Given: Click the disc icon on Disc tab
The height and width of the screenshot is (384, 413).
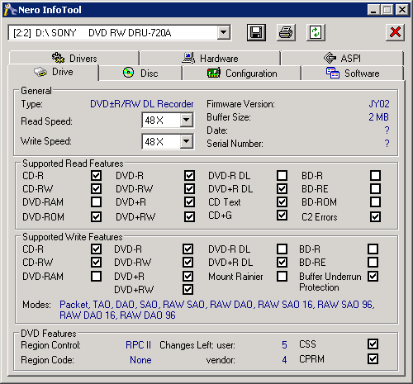Looking at the screenshot, I should [128, 73].
